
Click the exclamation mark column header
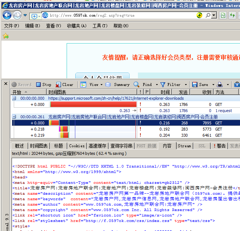coord(140,92)
